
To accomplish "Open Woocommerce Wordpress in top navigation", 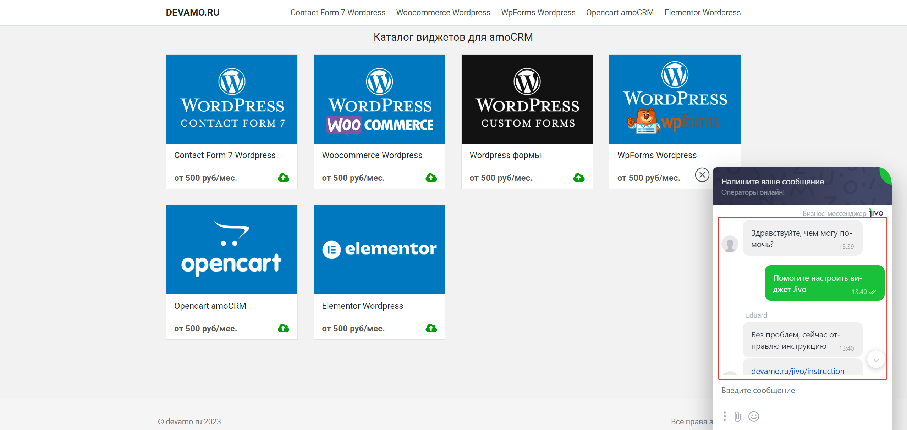I will pyautogui.click(x=443, y=12).
